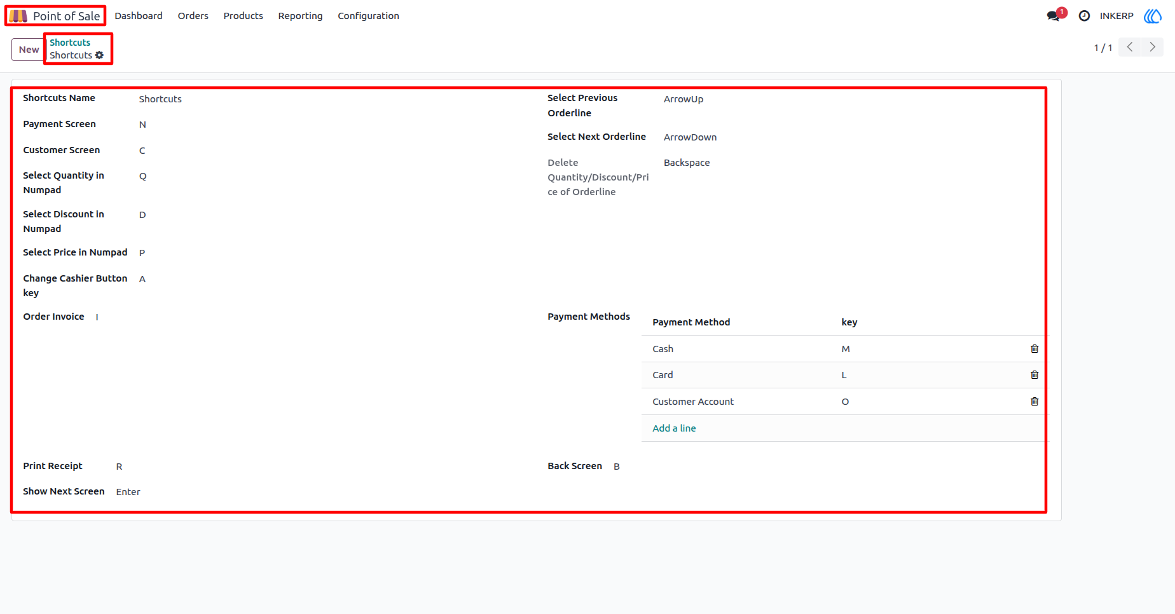Image resolution: width=1175 pixels, height=614 pixels.
Task: Open the Dashboard menu
Action: coord(139,16)
